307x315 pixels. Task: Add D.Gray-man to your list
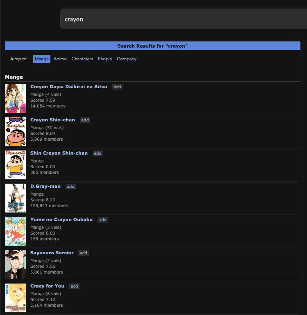click(70, 187)
